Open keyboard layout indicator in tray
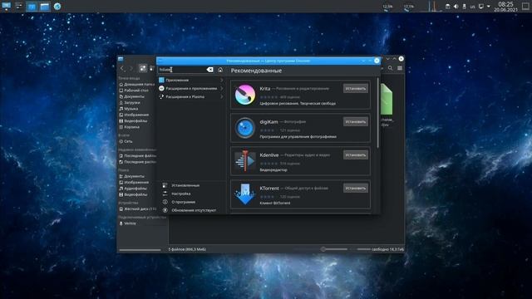 click(x=473, y=7)
